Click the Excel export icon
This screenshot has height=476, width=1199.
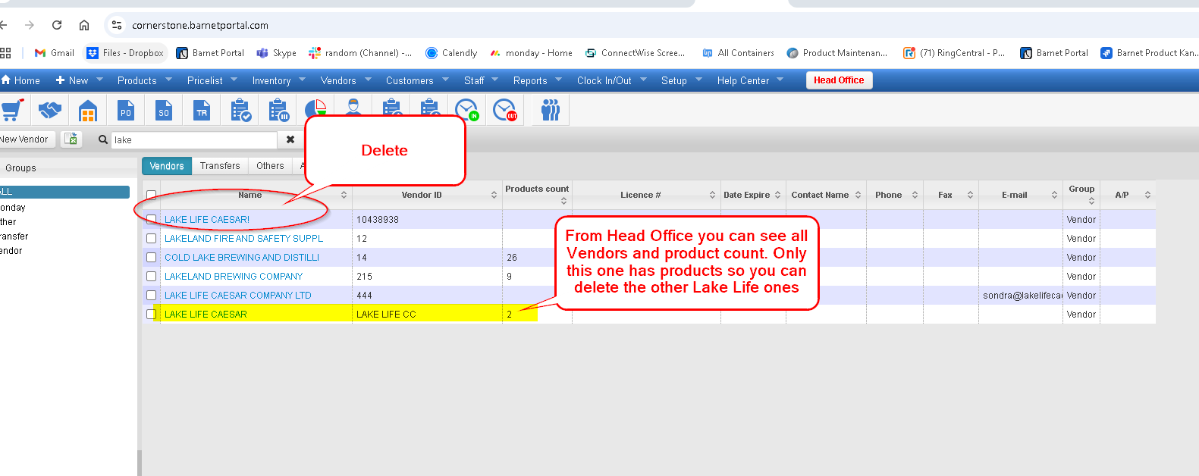click(71, 139)
